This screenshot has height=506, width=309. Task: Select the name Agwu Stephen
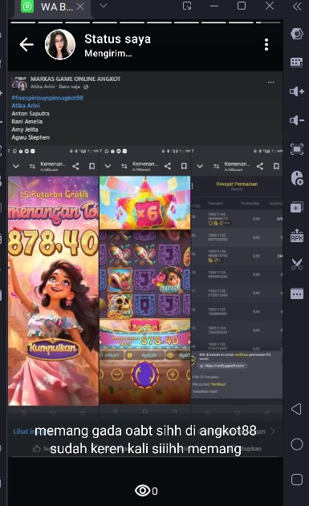(x=30, y=137)
